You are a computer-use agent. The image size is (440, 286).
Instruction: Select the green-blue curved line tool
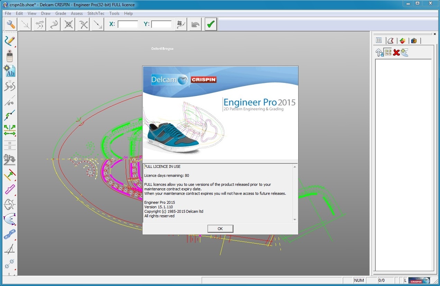pos(10,115)
